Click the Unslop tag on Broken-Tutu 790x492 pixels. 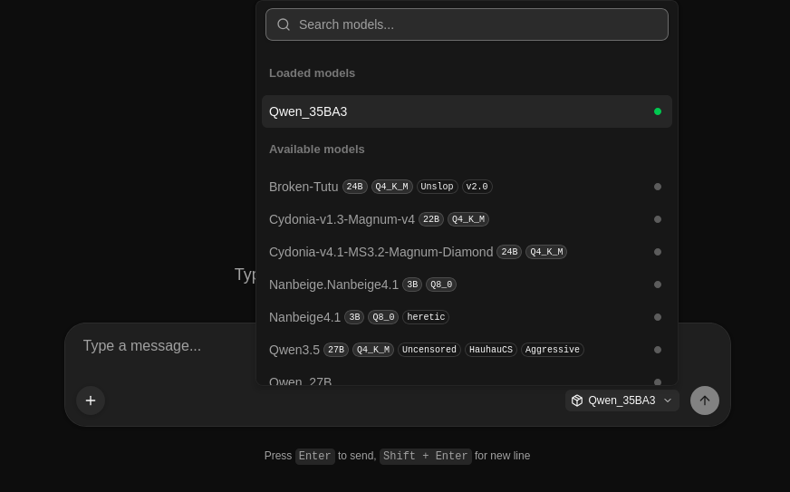pyautogui.click(x=437, y=187)
